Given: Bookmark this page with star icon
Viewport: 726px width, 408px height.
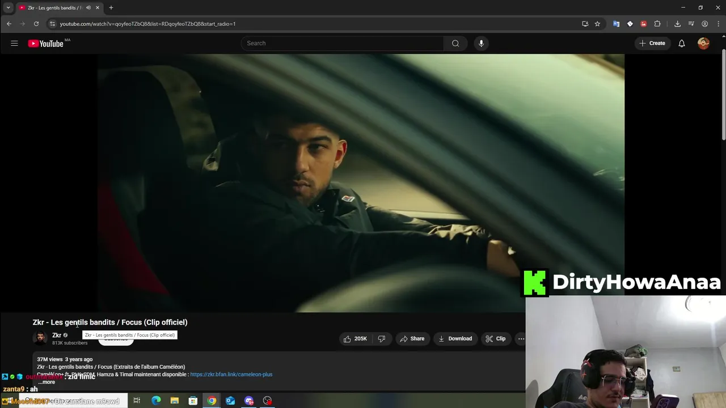Looking at the screenshot, I should coord(597,24).
